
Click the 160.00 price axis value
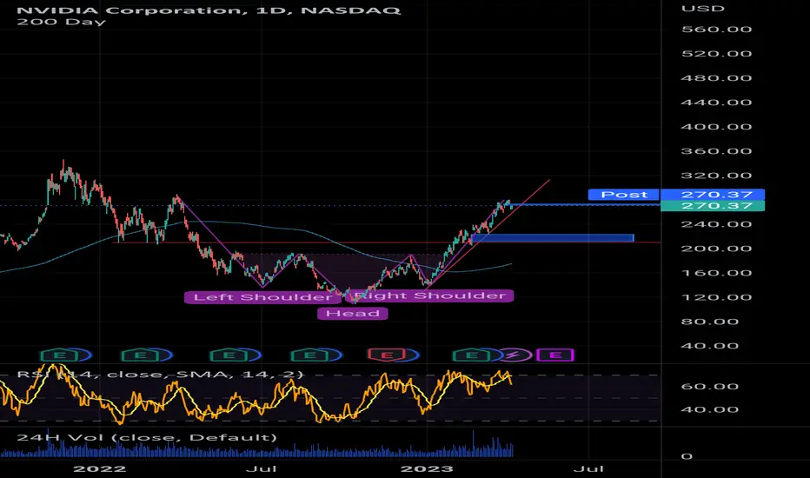[716, 273]
